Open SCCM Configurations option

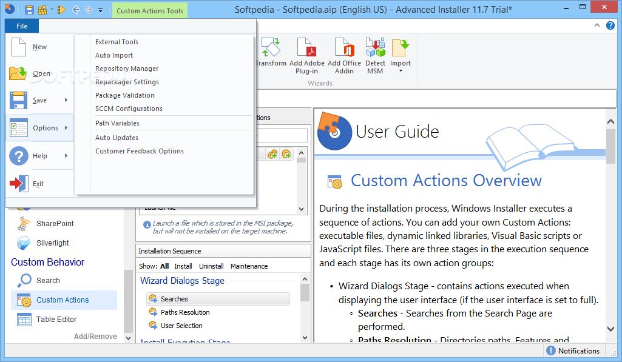pyautogui.click(x=129, y=109)
